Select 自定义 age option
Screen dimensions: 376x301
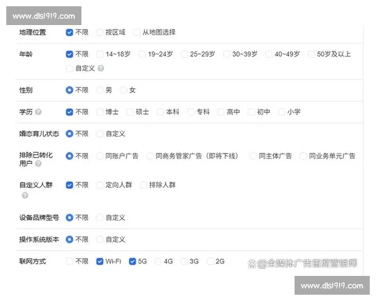click(x=70, y=68)
